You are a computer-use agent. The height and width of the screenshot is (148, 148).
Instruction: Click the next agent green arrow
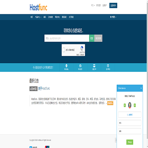click(x=135, y=105)
